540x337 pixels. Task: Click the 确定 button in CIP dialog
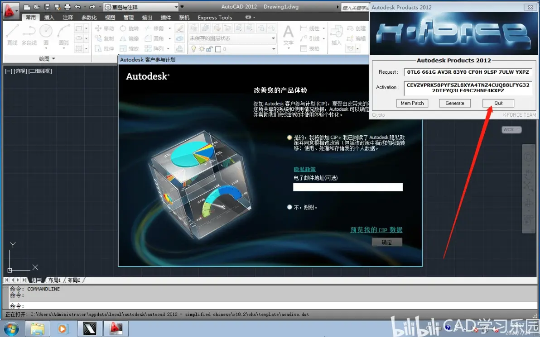click(x=387, y=242)
